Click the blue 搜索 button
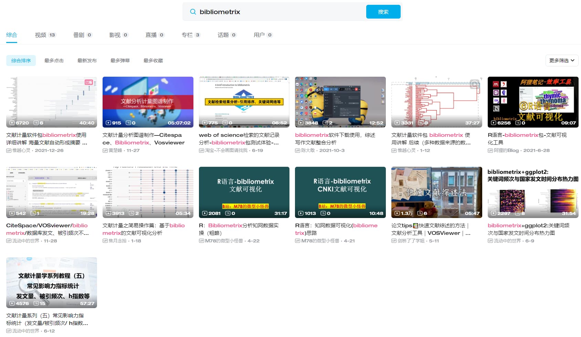 pyautogui.click(x=383, y=12)
